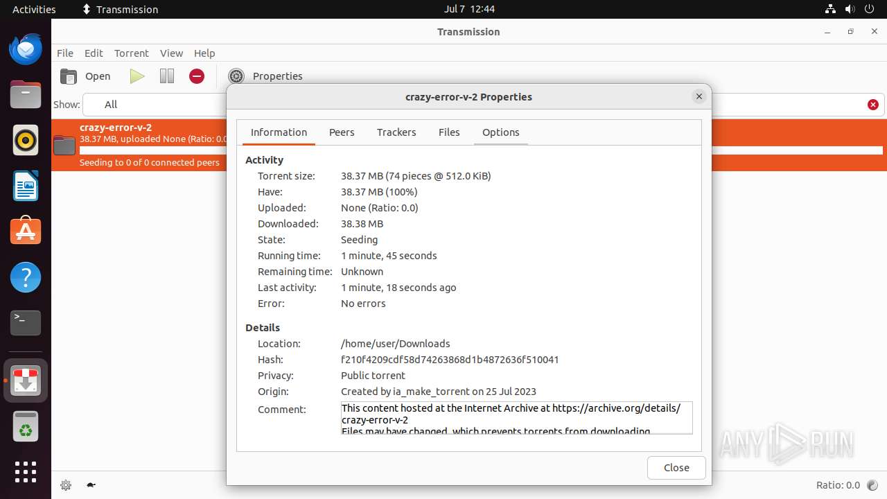
Task: Switch to the Trackers tab
Action: [396, 132]
